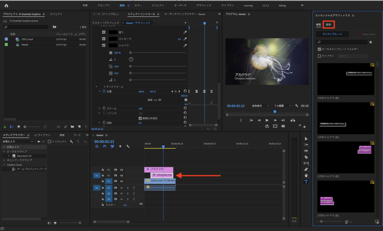The image size is (383, 231).
Task: Collapse the トランスフォーム section
Action: click(x=96, y=86)
